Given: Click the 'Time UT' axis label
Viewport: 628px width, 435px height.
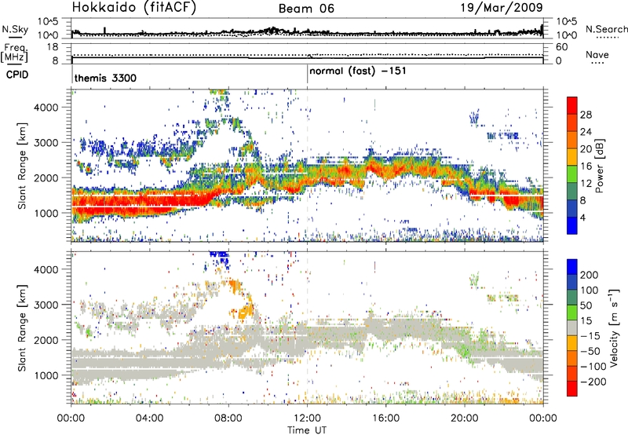Looking at the screenshot, I should tap(307, 430).
